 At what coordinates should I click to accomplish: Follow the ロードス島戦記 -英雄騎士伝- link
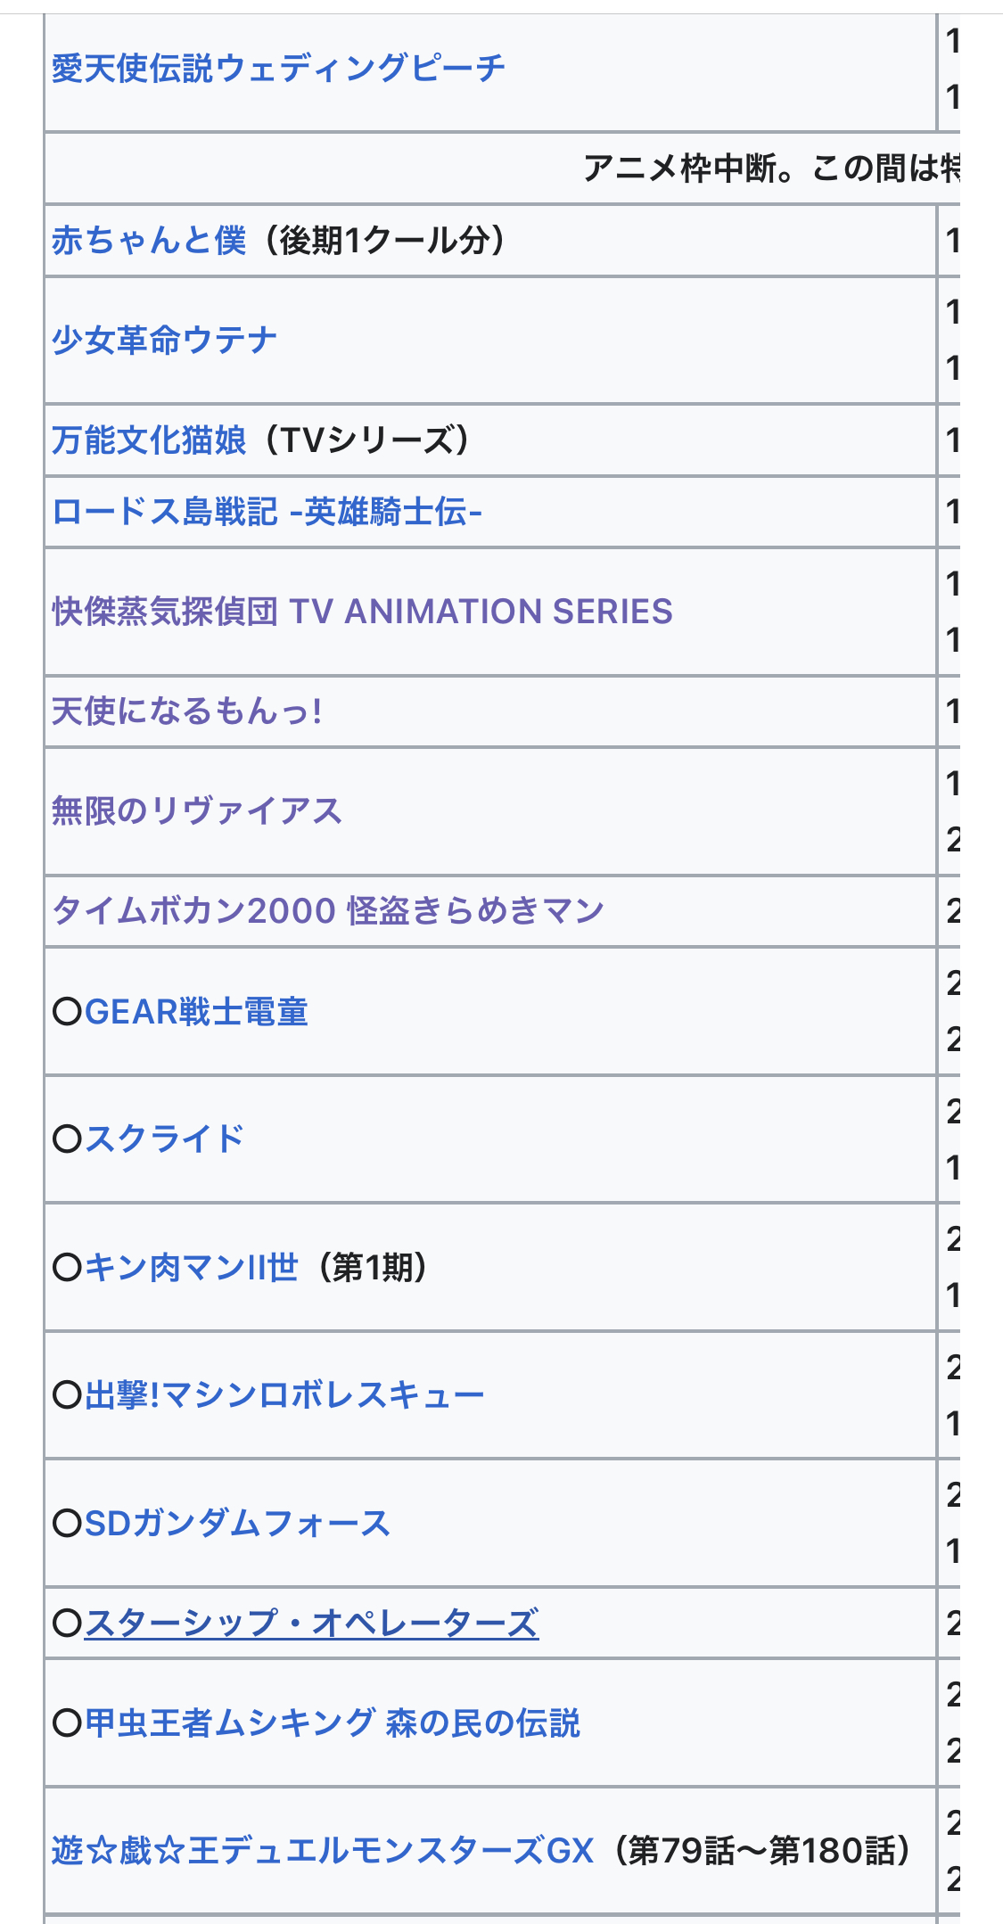(x=267, y=513)
